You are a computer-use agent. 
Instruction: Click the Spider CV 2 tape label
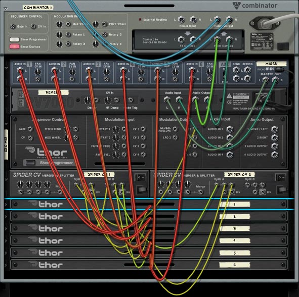click(x=239, y=174)
